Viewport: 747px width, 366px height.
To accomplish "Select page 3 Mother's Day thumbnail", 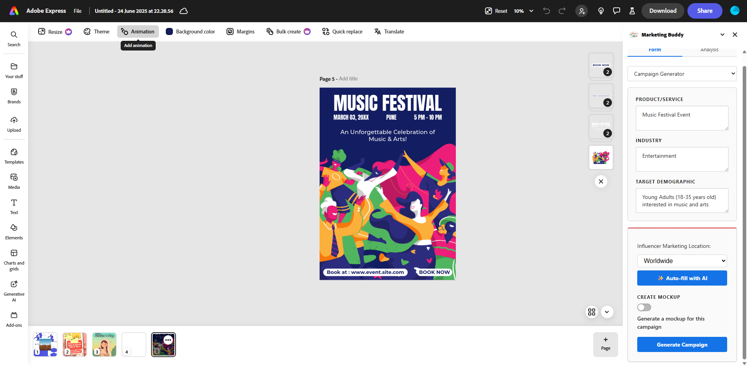I will 104,344.
